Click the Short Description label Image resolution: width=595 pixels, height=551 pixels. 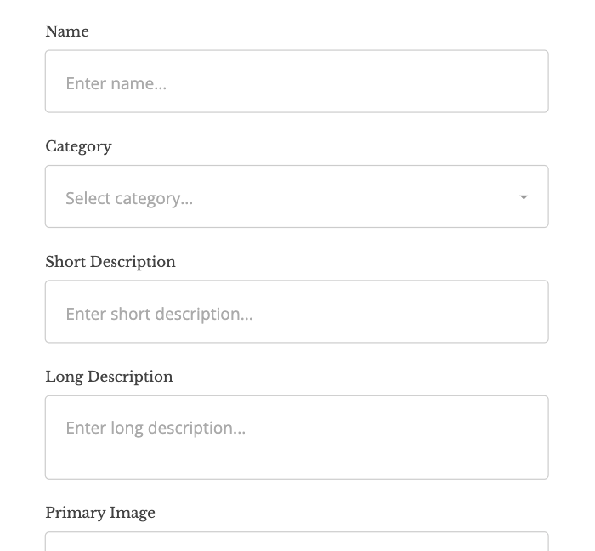110,262
